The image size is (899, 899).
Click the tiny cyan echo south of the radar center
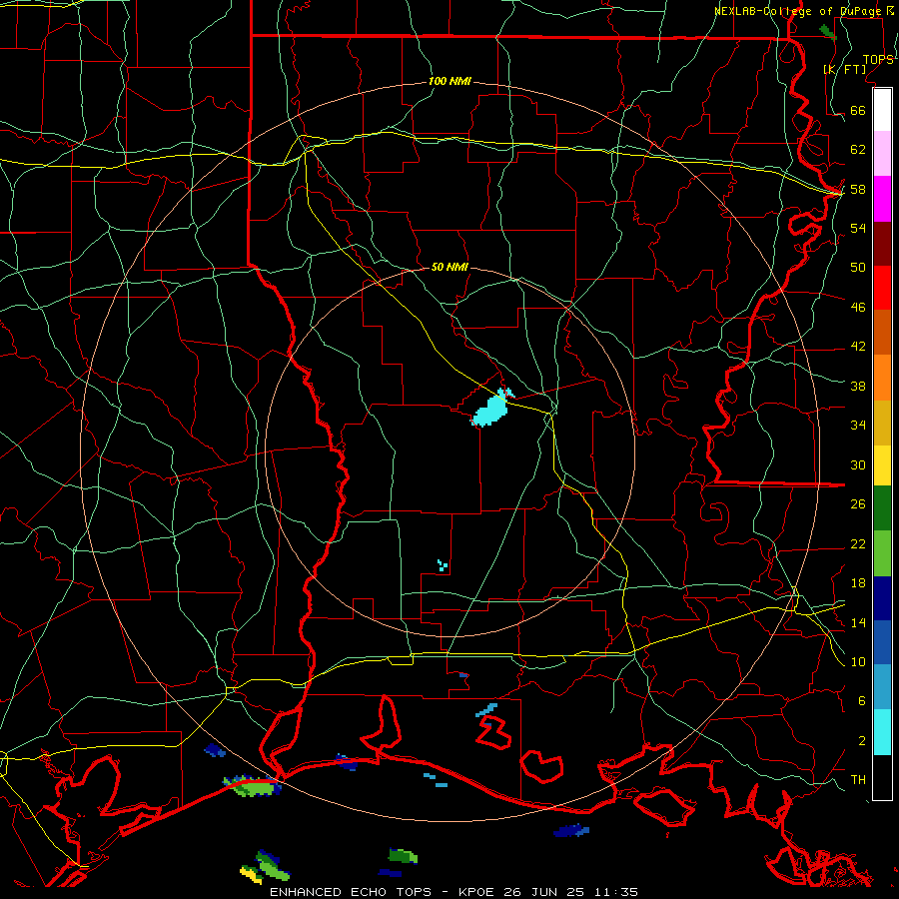(443, 566)
